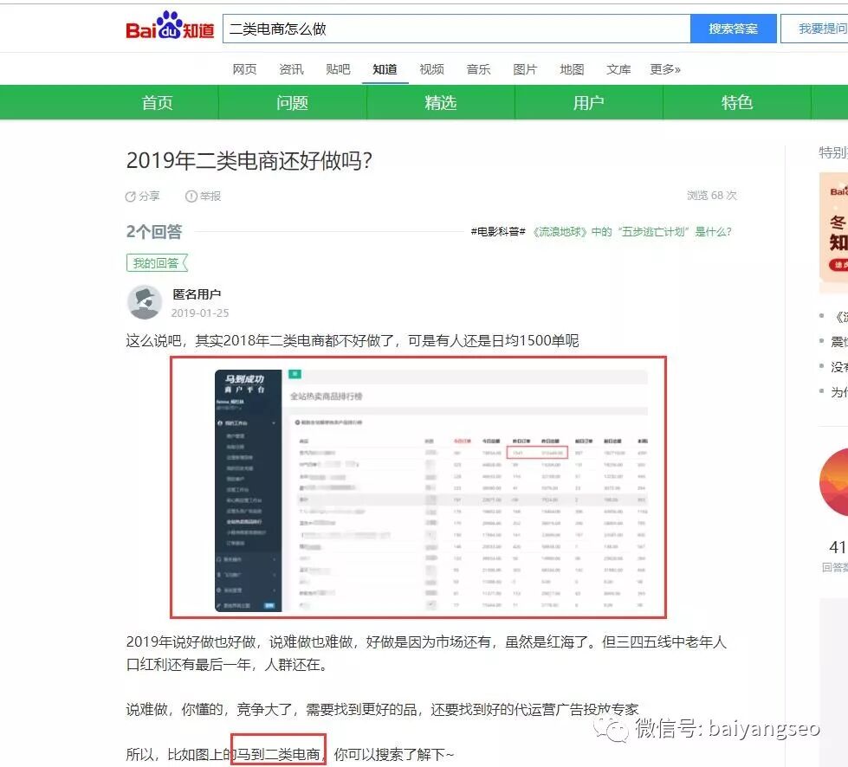Open 用户 in green navigation bar
Image resolution: width=848 pixels, height=767 pixels.
click(x=589, y=102)
